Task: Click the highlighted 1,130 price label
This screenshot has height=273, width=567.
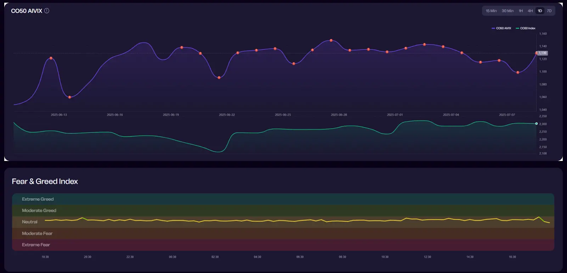Action: coord(543,53)
